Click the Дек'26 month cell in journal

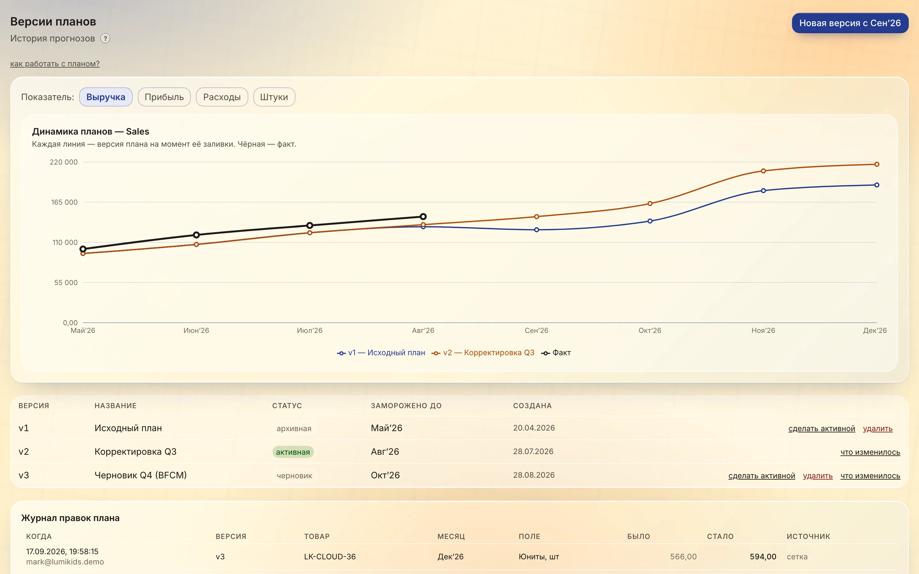pyautogui.click(x=450, y=556)
